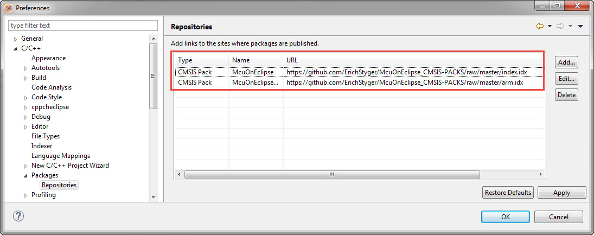Collapse the C/C++ tree node
Screen dimensions: 594x235
[16, 49]
